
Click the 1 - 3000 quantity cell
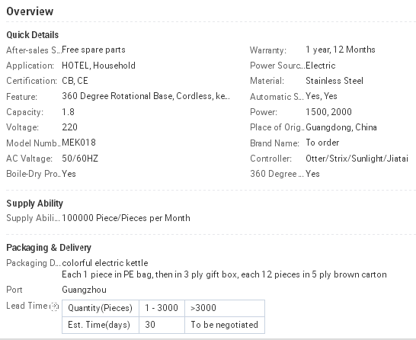click(x=162, y=308)
